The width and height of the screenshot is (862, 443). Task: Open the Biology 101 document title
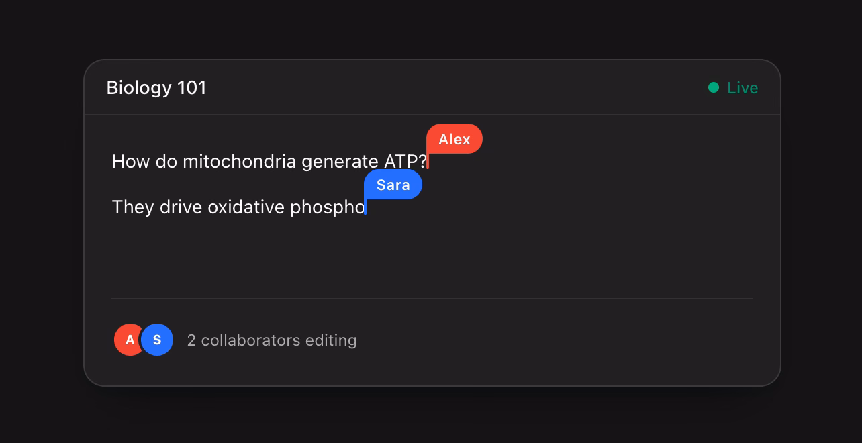click(x=156, y=88)
